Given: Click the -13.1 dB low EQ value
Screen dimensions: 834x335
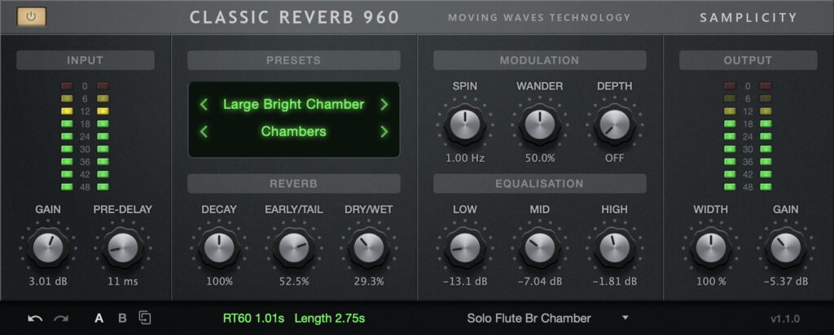Looking at the screenshot, I should tap(465, 281).
